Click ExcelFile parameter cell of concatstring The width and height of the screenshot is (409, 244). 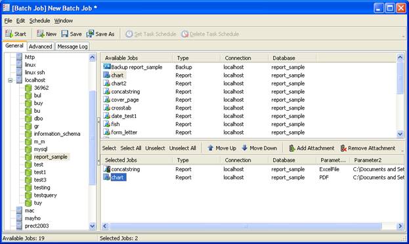click(329, 169)
